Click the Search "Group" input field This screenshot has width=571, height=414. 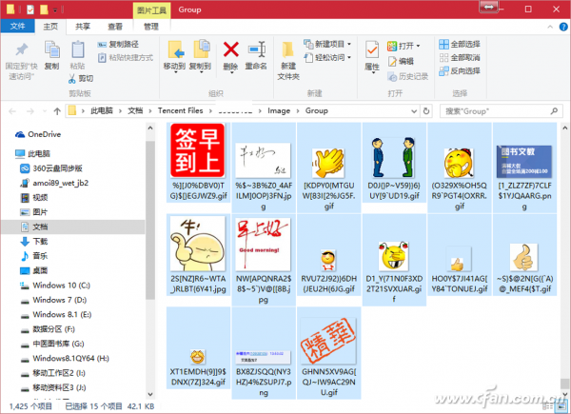500,111
